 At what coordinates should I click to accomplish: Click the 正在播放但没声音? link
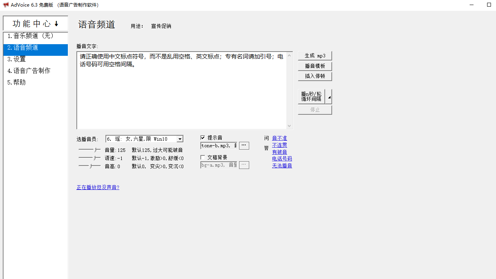[x=98, y=188]
